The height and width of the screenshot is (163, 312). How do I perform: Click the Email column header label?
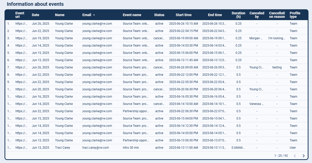point(87,15)
